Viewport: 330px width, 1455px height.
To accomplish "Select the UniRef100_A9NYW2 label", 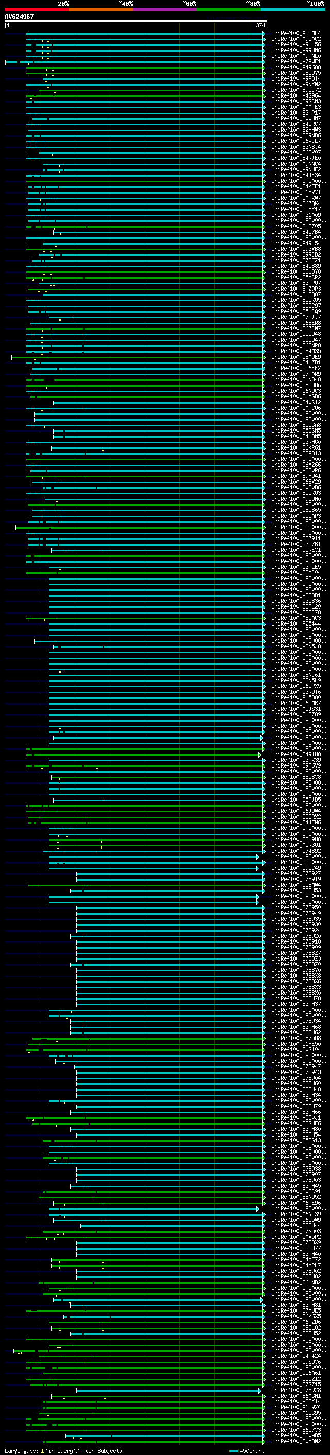I will coord(296,84).
